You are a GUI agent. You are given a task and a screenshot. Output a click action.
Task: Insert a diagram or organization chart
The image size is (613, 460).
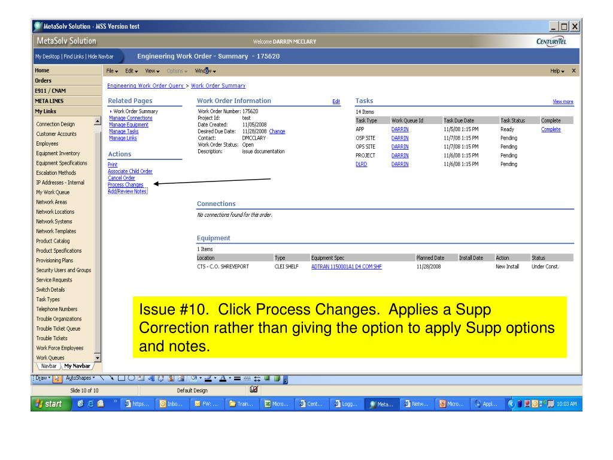(x=160, y=379)
